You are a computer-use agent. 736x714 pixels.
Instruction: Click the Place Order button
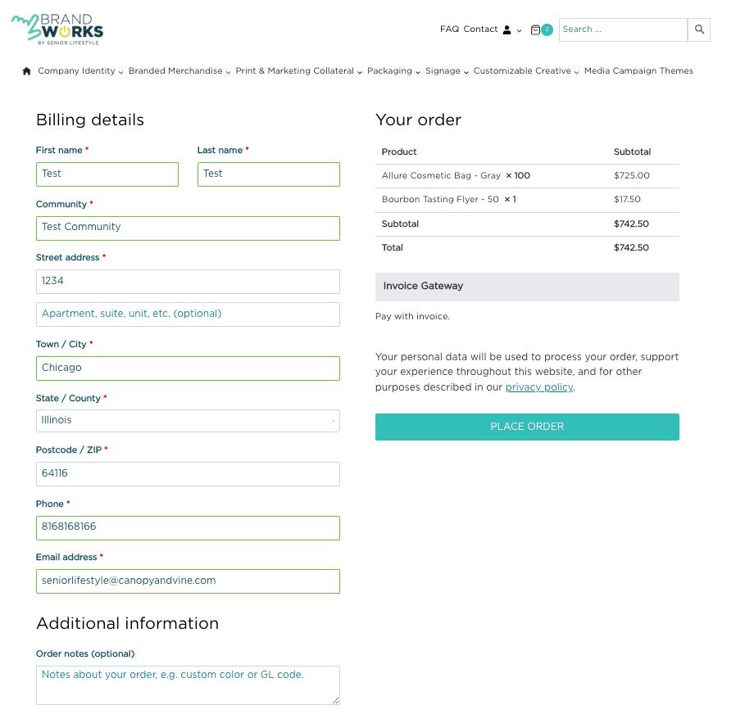[x=527, y=427]
